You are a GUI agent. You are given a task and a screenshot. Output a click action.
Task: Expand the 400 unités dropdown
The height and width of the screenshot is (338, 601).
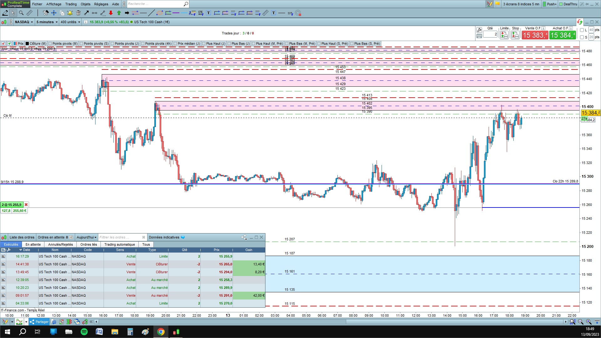click(x=70, y=22)
